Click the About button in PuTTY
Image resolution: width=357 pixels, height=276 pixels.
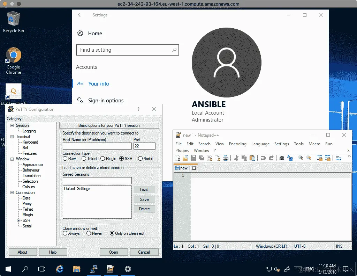click(23, 252)
